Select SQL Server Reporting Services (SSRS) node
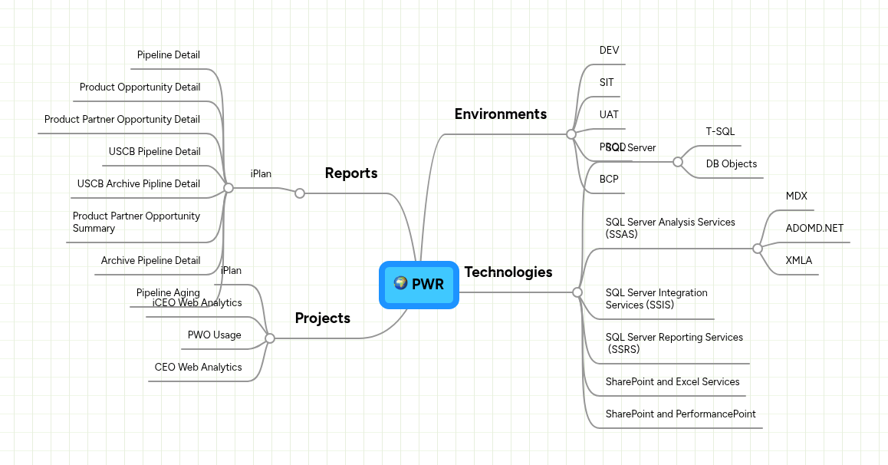888x465 pixels. tap(674, 343)
